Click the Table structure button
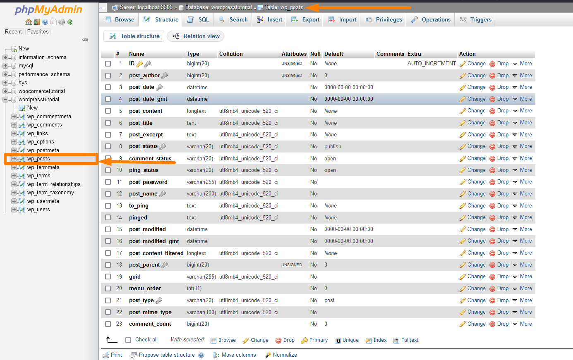 [134, 36]
